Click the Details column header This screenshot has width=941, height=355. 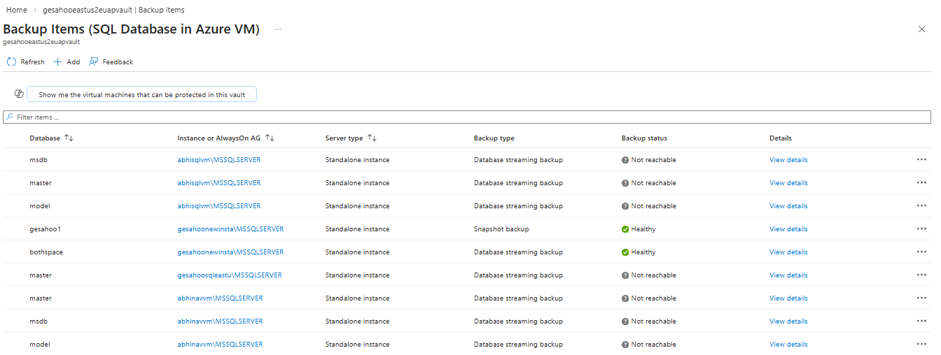click(x=781, y=138)
